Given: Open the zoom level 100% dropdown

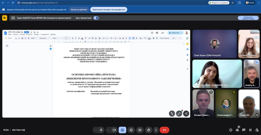Looking at the screenshot, I should [33, 38].
